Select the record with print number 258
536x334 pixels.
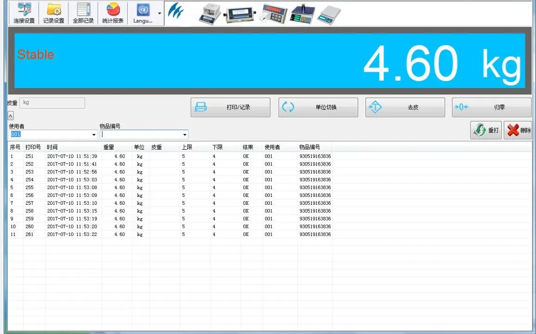[170, 211]
